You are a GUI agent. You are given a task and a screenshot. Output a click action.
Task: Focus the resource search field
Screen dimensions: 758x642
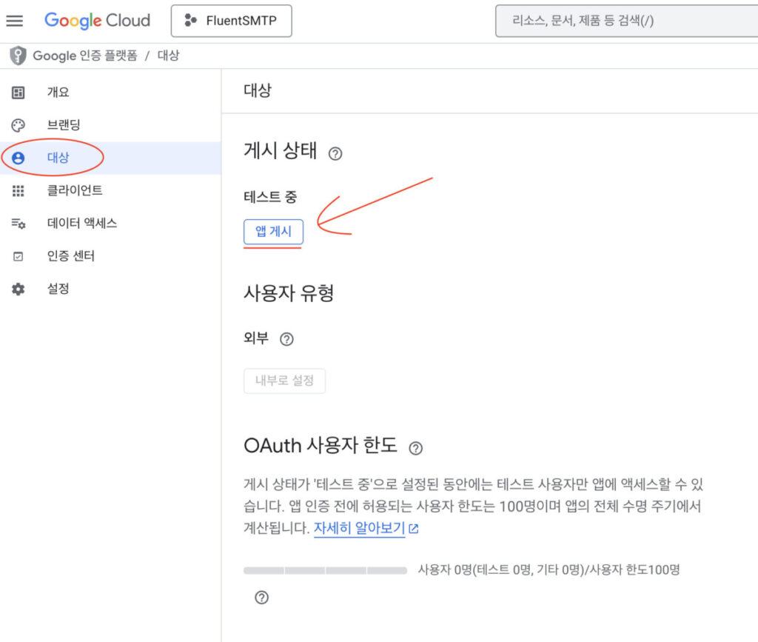pyautogui.click(x=626, y=21)
